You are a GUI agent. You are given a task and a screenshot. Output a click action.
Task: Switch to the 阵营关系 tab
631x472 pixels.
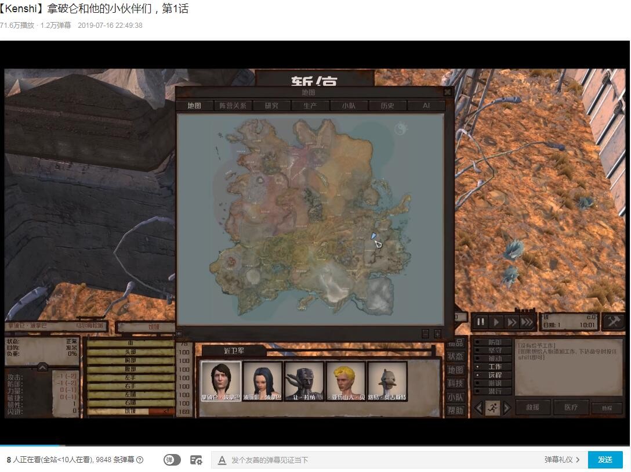[x=233, y=106]
